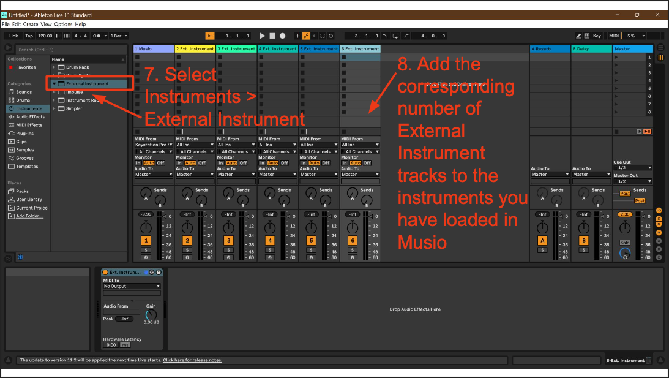This screenshot has width=669, height=378.
Task: Toggle the orange Automation Arm icon
Action: pos(306,36)
